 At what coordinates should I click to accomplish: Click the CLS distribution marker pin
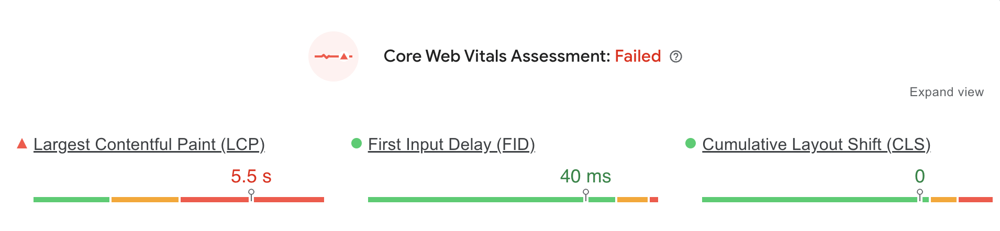920,193
